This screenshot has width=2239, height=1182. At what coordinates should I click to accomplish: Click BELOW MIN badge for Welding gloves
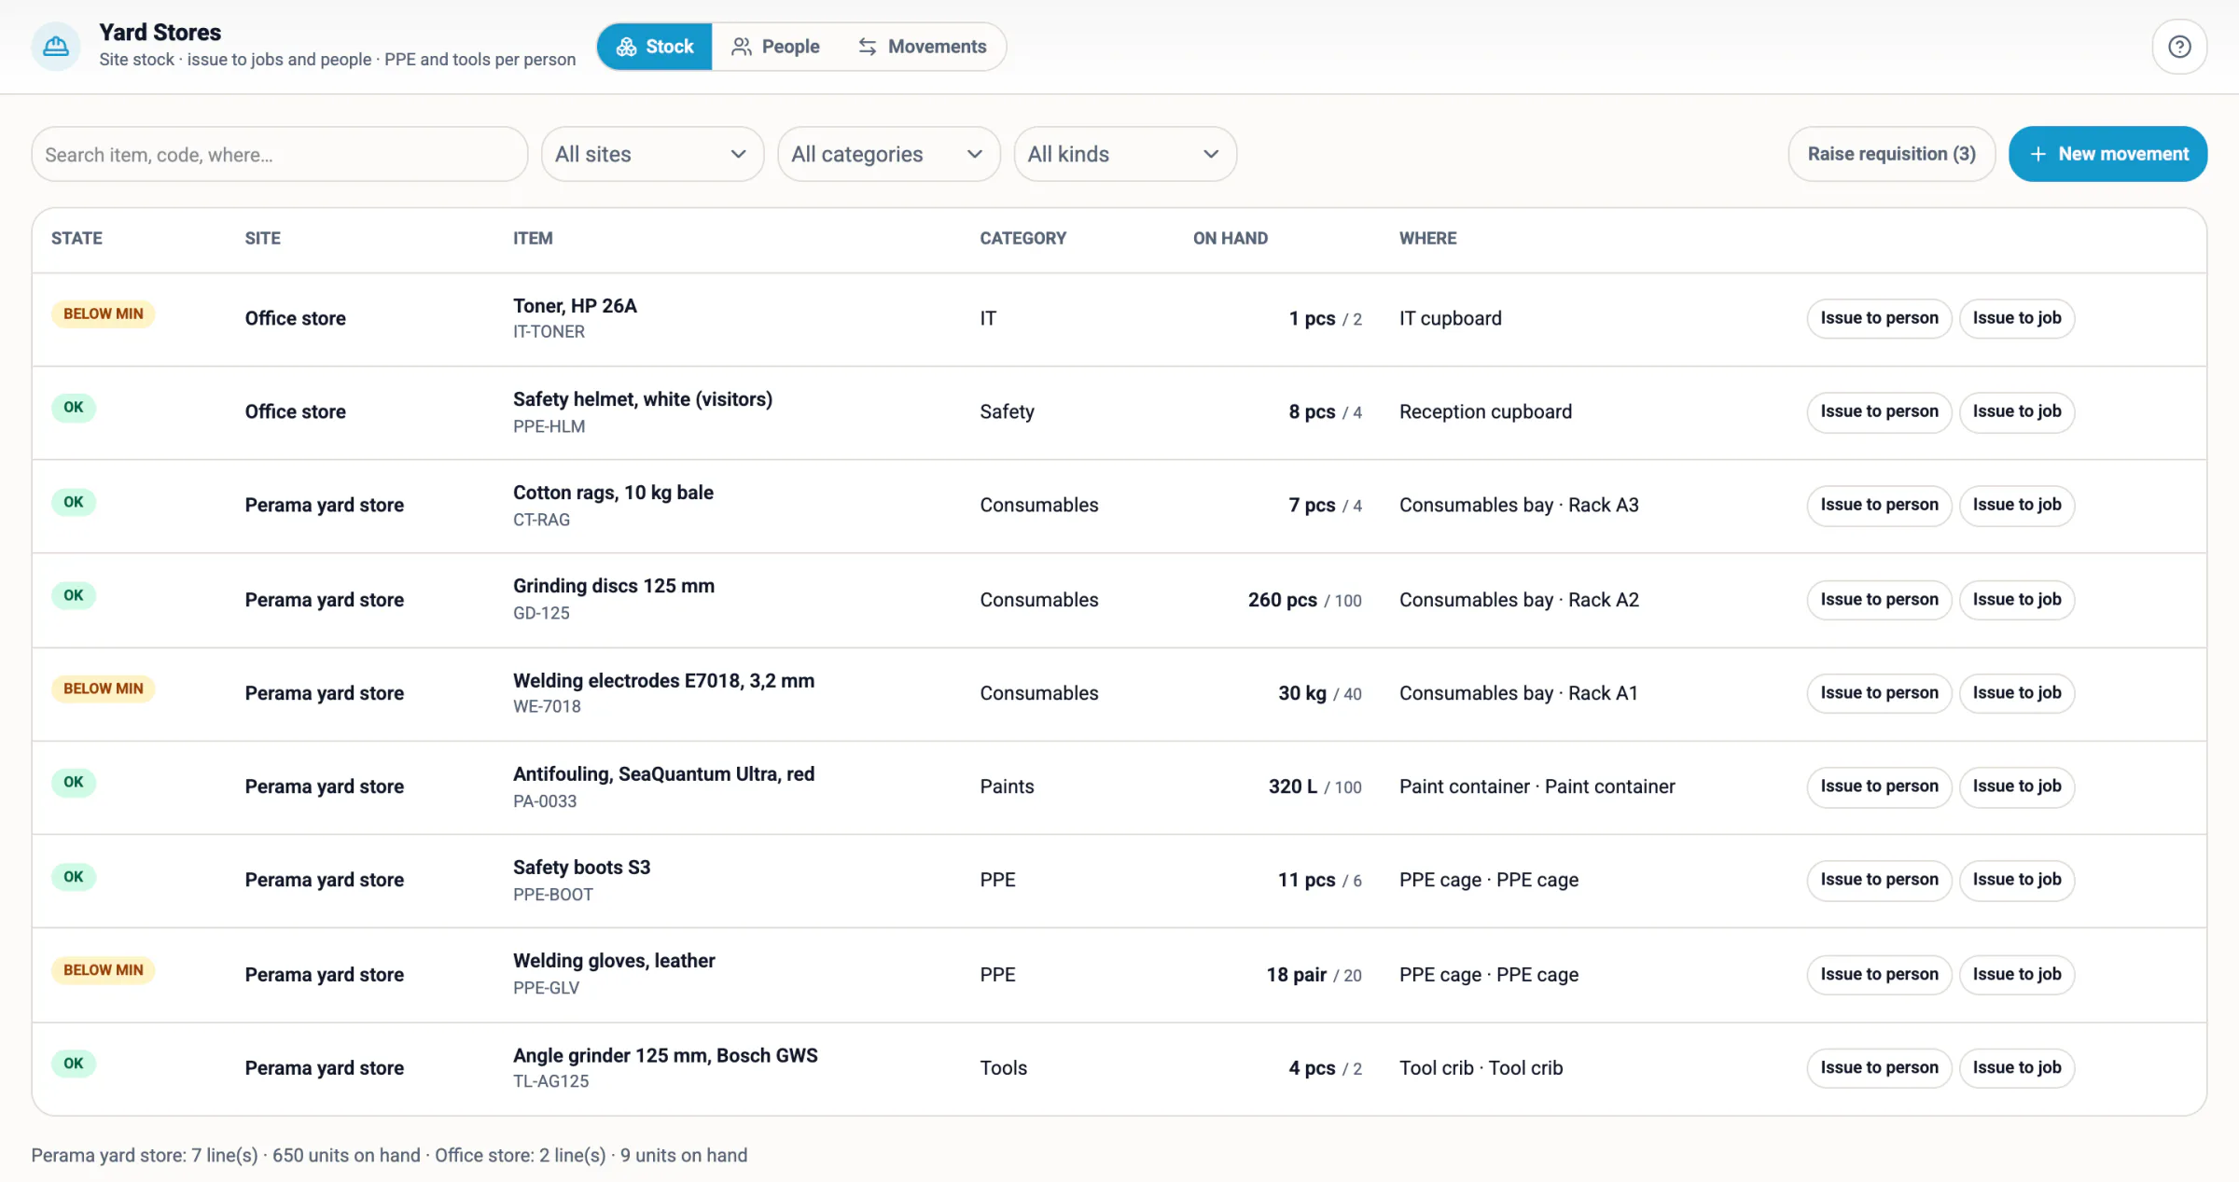[x=104, y=970]
